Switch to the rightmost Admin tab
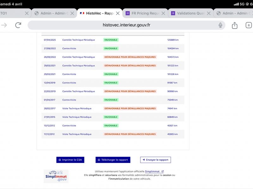 (x=233, y=13)
